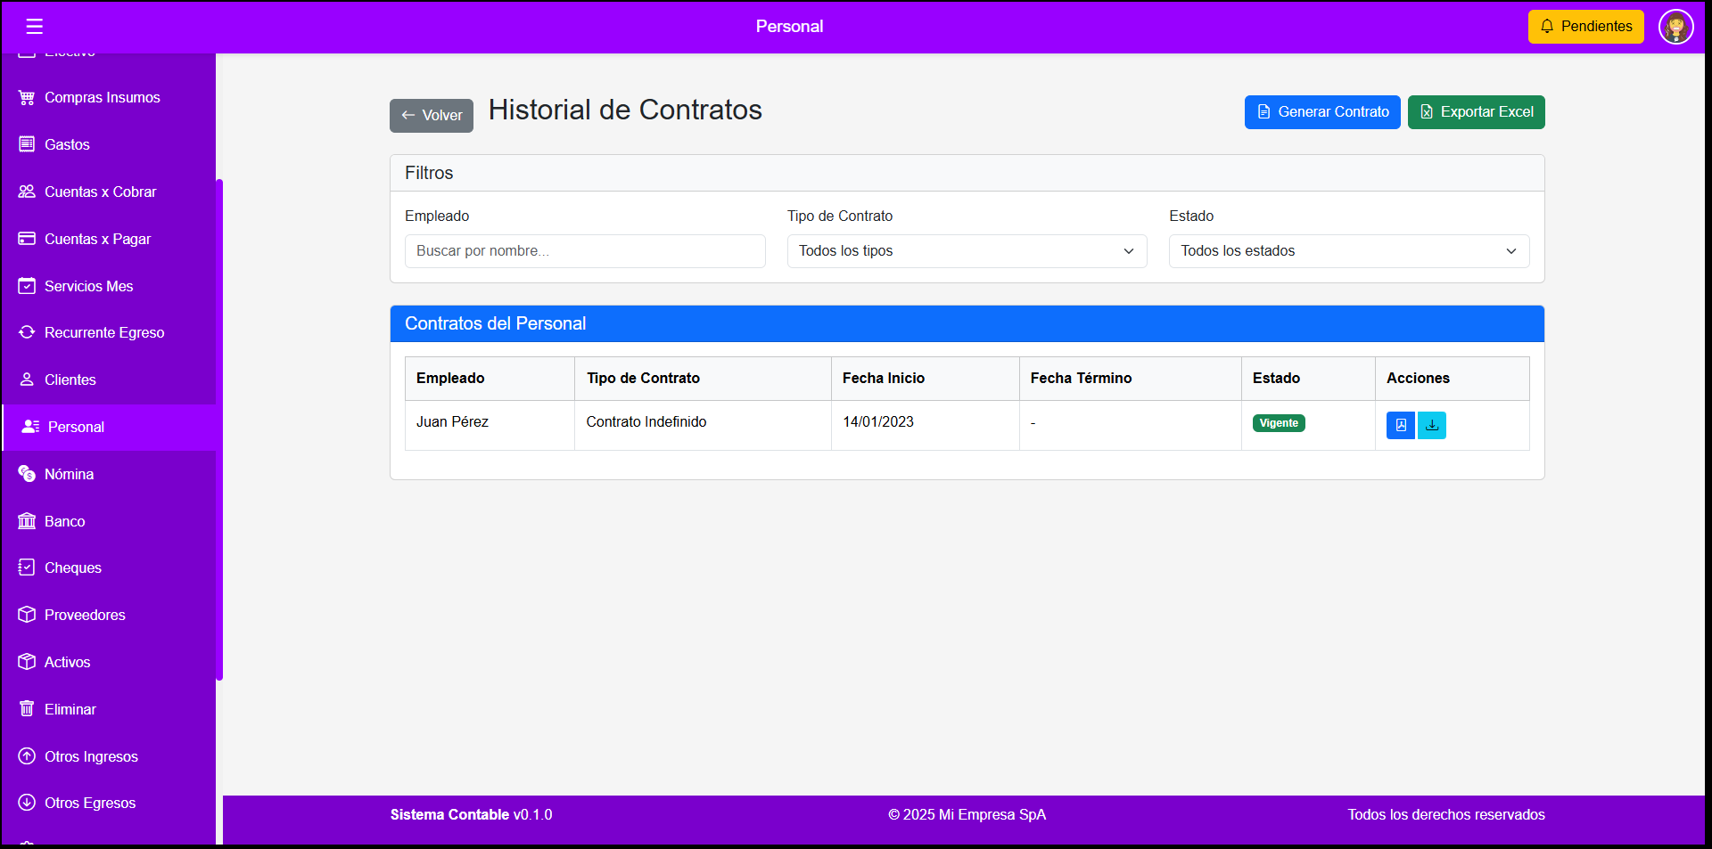Click the Cuentas x Cobrar people icon
The width and height of the screenshot is (1712, 849).
27,192
